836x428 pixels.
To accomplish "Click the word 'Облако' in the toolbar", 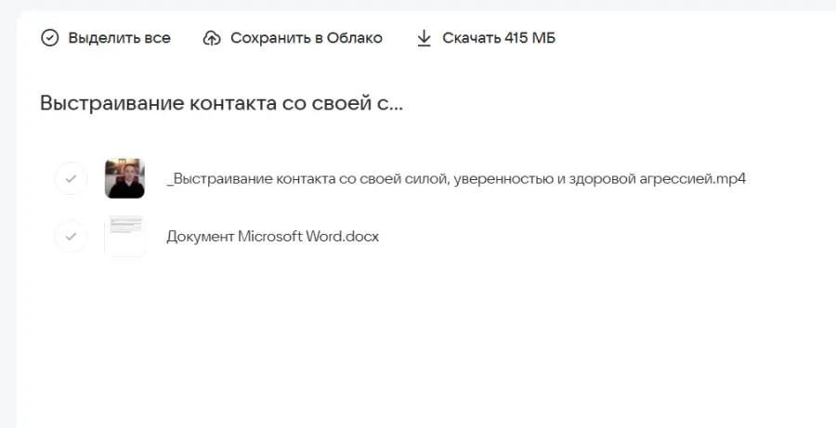I will [354, 38].
